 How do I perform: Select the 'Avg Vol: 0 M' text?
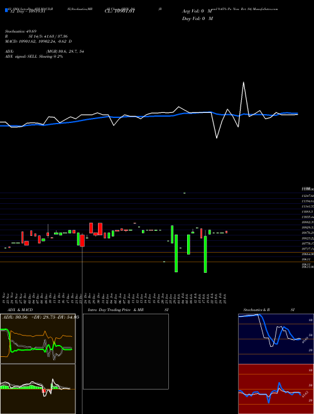(197, 11)
